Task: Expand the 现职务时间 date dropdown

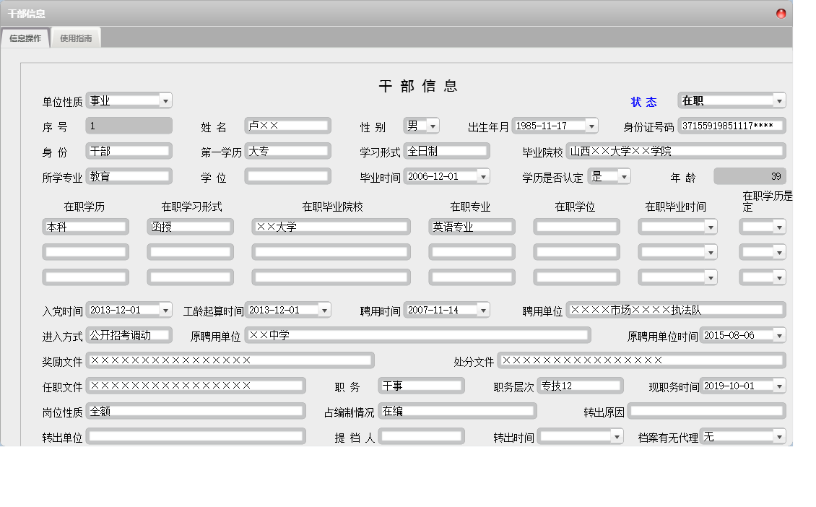Action: pyautogui.click(x=778, y=386)
